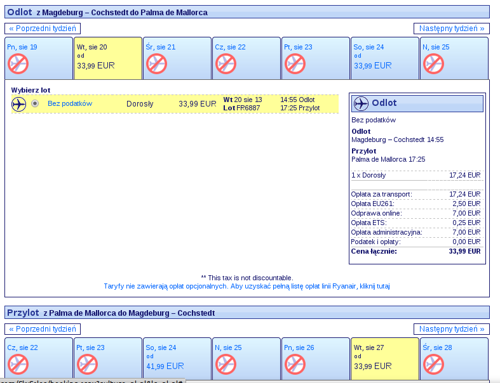Viewport: 500px width, 383px height.
Task: Select radio button for flight FR6887
Action: point(35,103)
